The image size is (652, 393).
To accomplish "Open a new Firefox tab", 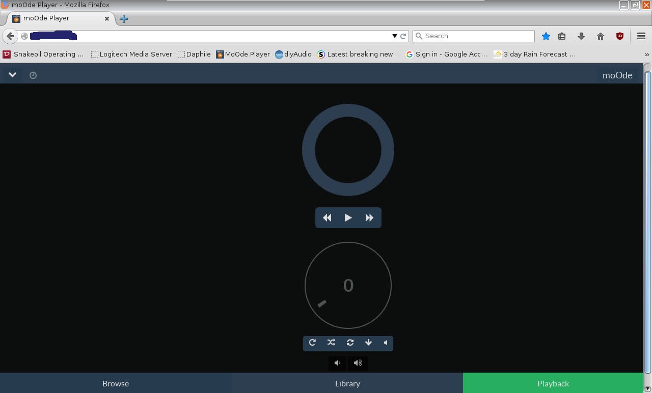I will [x=124, y=19].
